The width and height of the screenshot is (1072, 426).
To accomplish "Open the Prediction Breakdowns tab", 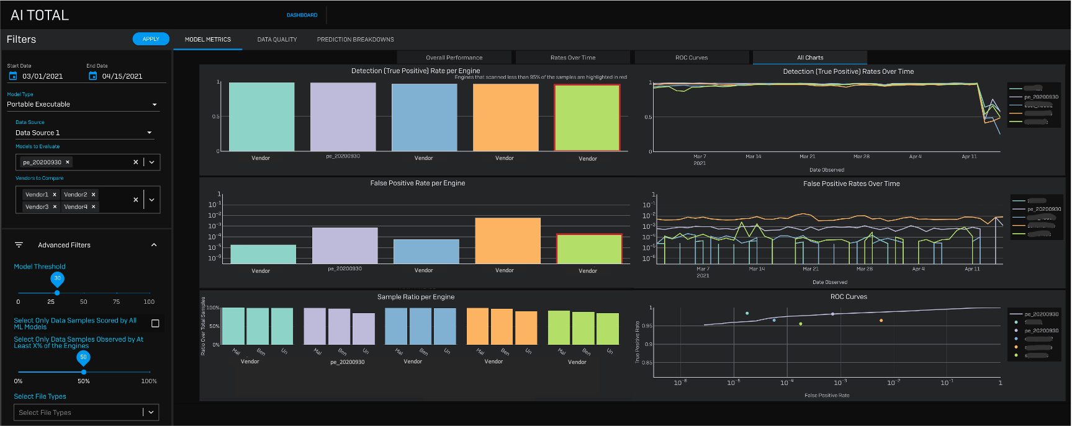I will pyautogui.click(x=356, y=40).
